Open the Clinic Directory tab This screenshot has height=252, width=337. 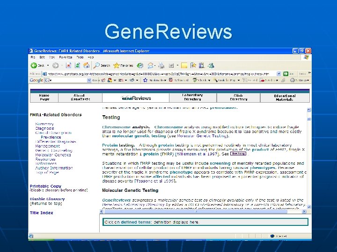pos(238,98)
